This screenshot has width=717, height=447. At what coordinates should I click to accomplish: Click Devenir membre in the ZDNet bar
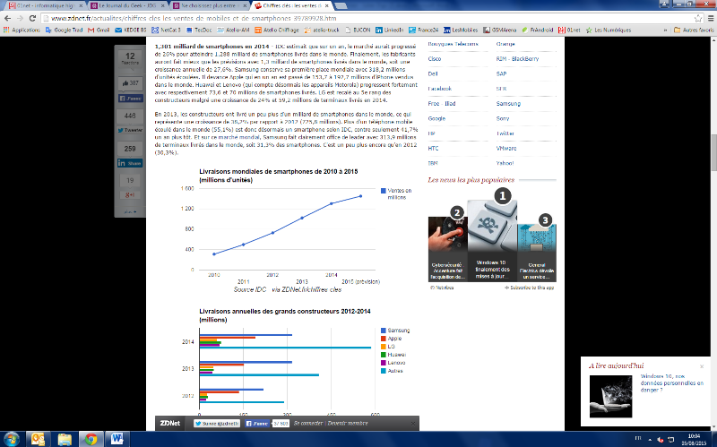(x=348, y=423)
